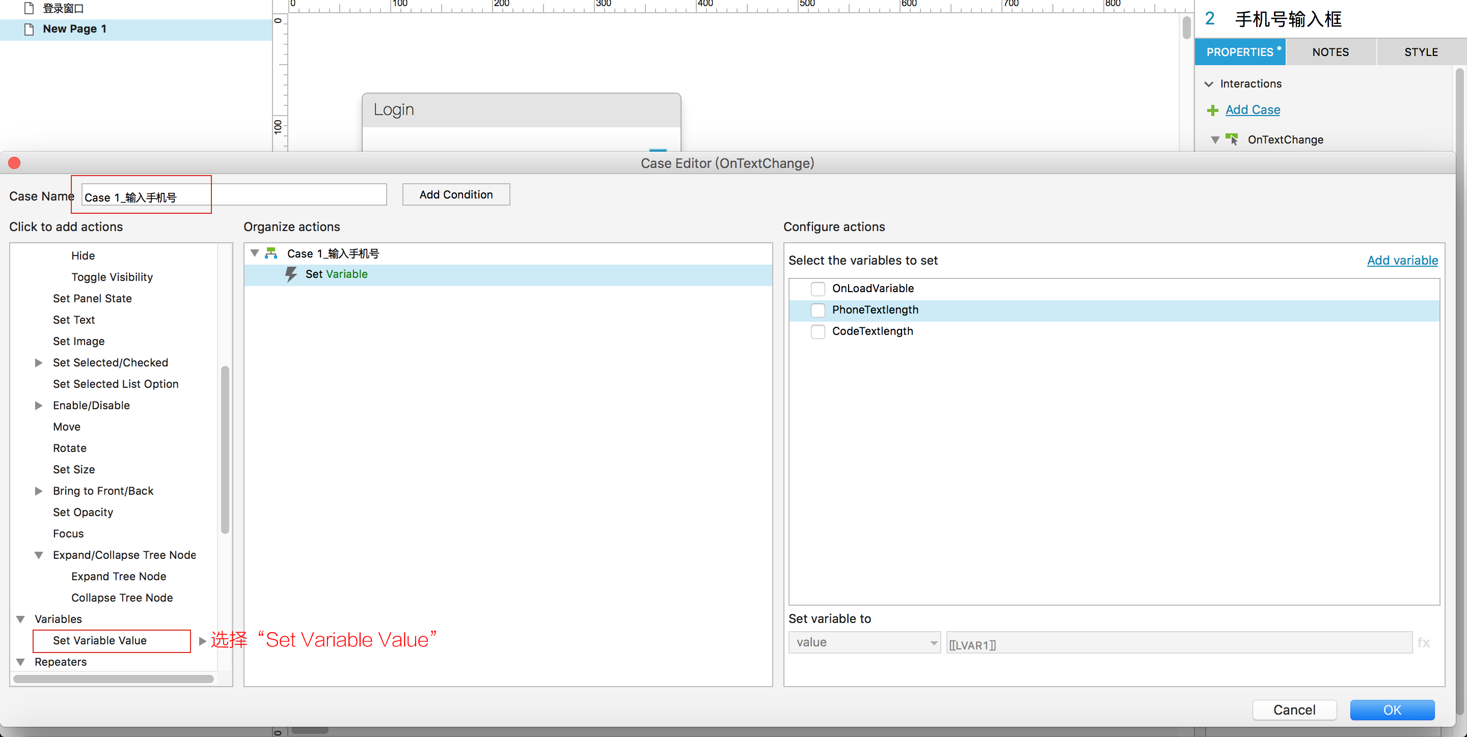Image resolution: width=1467 pixels, height=737 pixels.
Task: Switch to the PROPERTIES tab
Action: pos(1240,52)
